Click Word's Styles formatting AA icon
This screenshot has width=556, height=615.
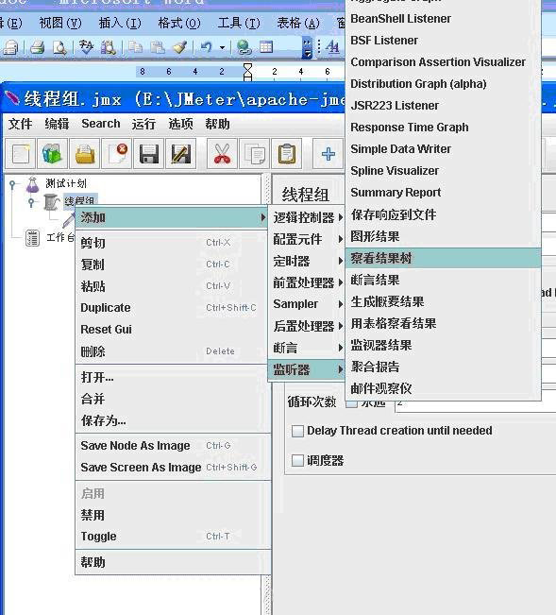(x=332, y=47)
